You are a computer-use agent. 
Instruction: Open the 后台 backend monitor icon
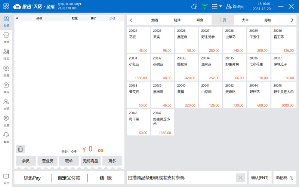tap(6, 179)
